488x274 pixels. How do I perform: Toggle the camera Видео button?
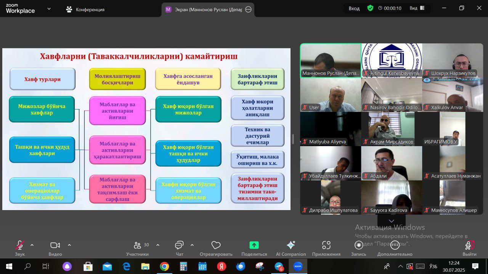coord(55,245)
